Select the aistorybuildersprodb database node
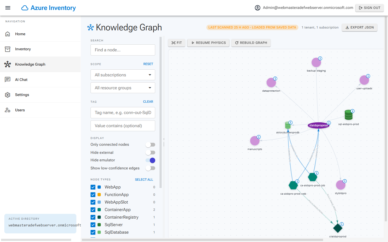Viewport: 388px width, 242px height. pyautogui.click(x=288, y=125)
